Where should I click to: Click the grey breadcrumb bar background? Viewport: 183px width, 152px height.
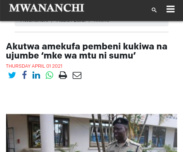139,23
